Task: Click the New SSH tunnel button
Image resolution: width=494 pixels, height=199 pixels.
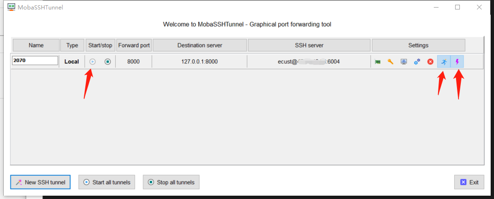Action: (x=40, y=182)
